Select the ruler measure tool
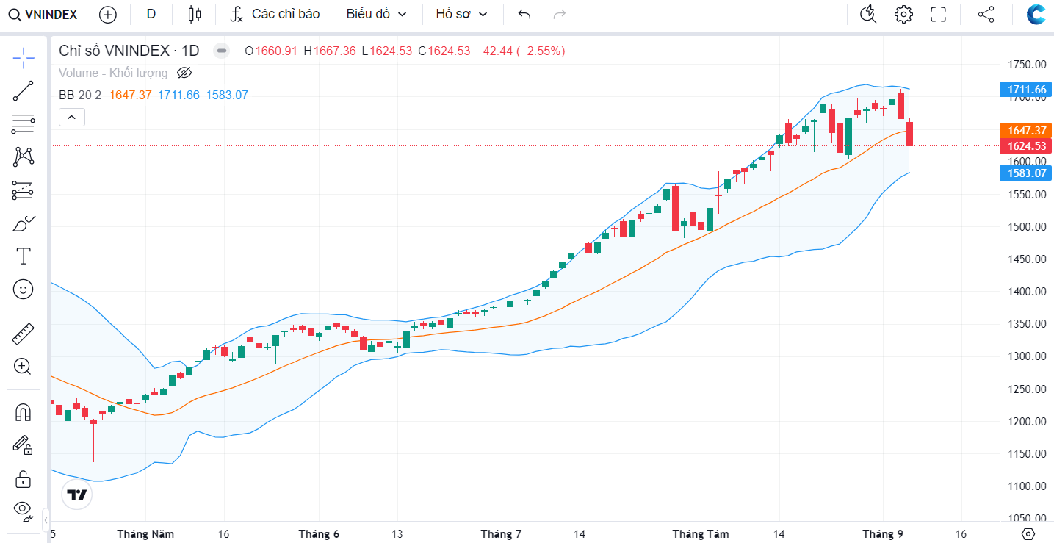Screen dimensions: 1054x543 tap(24, 334)
